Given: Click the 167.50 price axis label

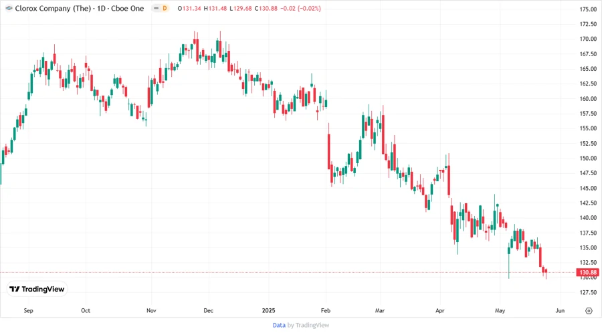Looking at the screenshot, I should [588, 54].
